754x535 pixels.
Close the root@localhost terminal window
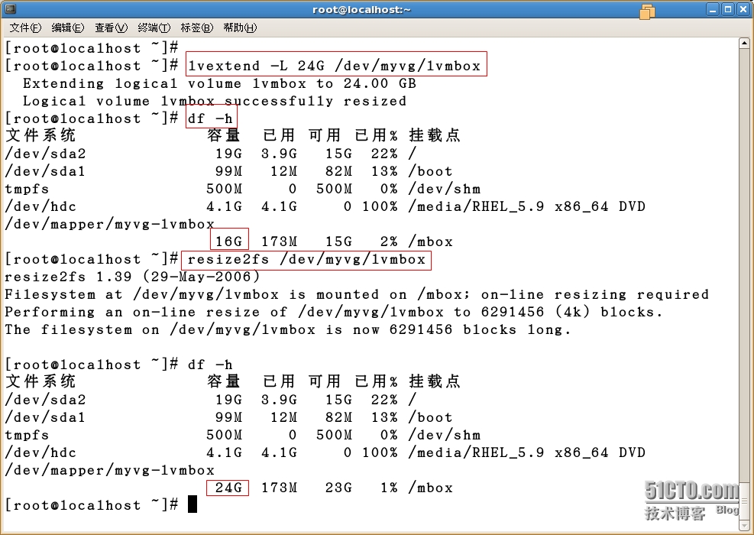pyautogui.click(x=743, y=9)
